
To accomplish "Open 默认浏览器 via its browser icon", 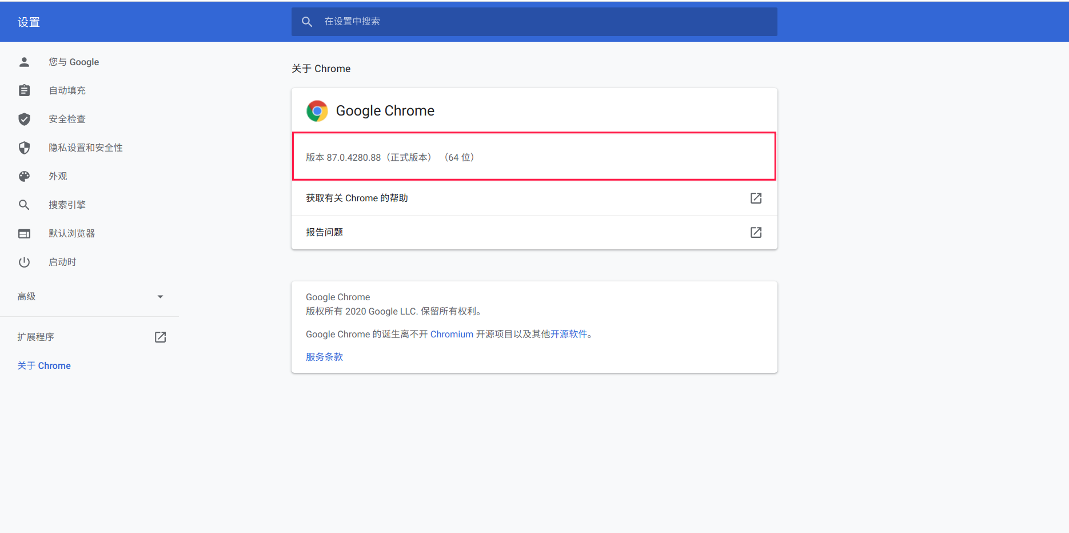I will point(24,233).
